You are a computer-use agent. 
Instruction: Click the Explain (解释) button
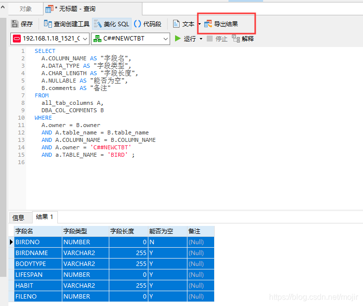243,39
